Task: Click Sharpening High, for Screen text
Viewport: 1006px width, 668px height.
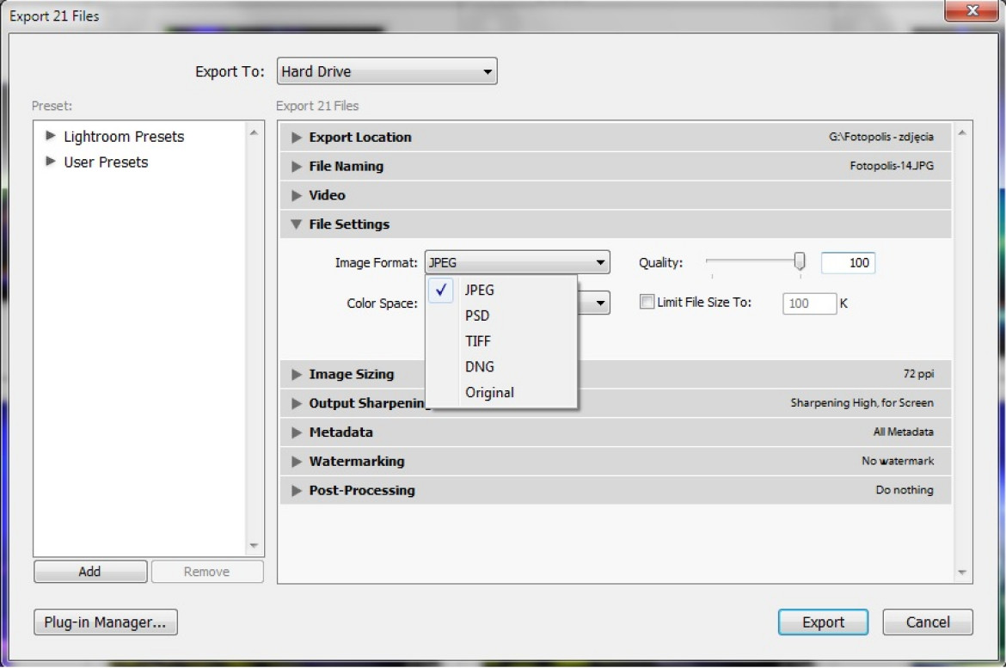Action: pos(862,402)
